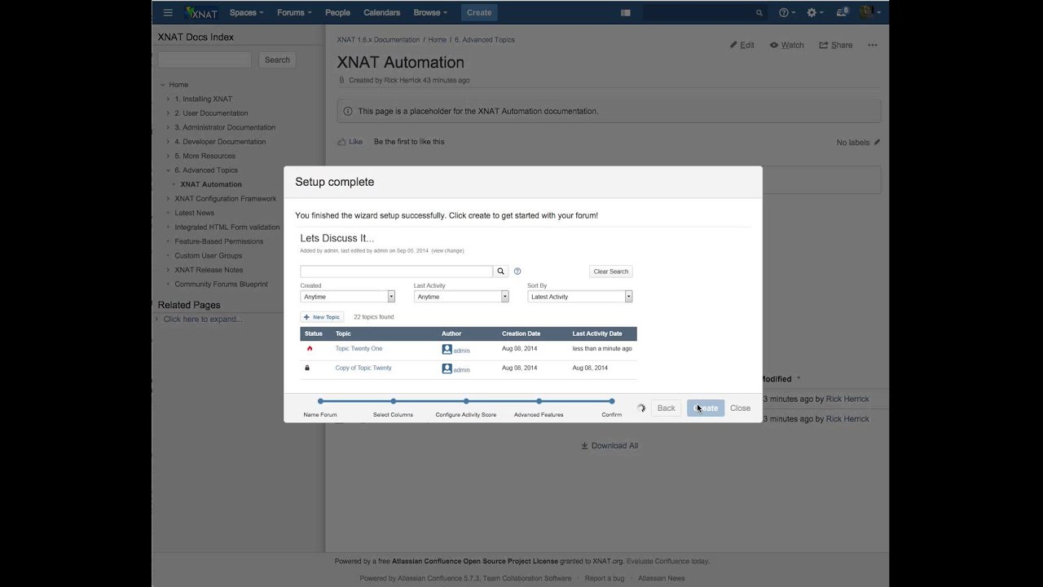
Task: Click 6. Advanced Topics breadcrumb
Action: pyautogui.click(x=485, y=39)
